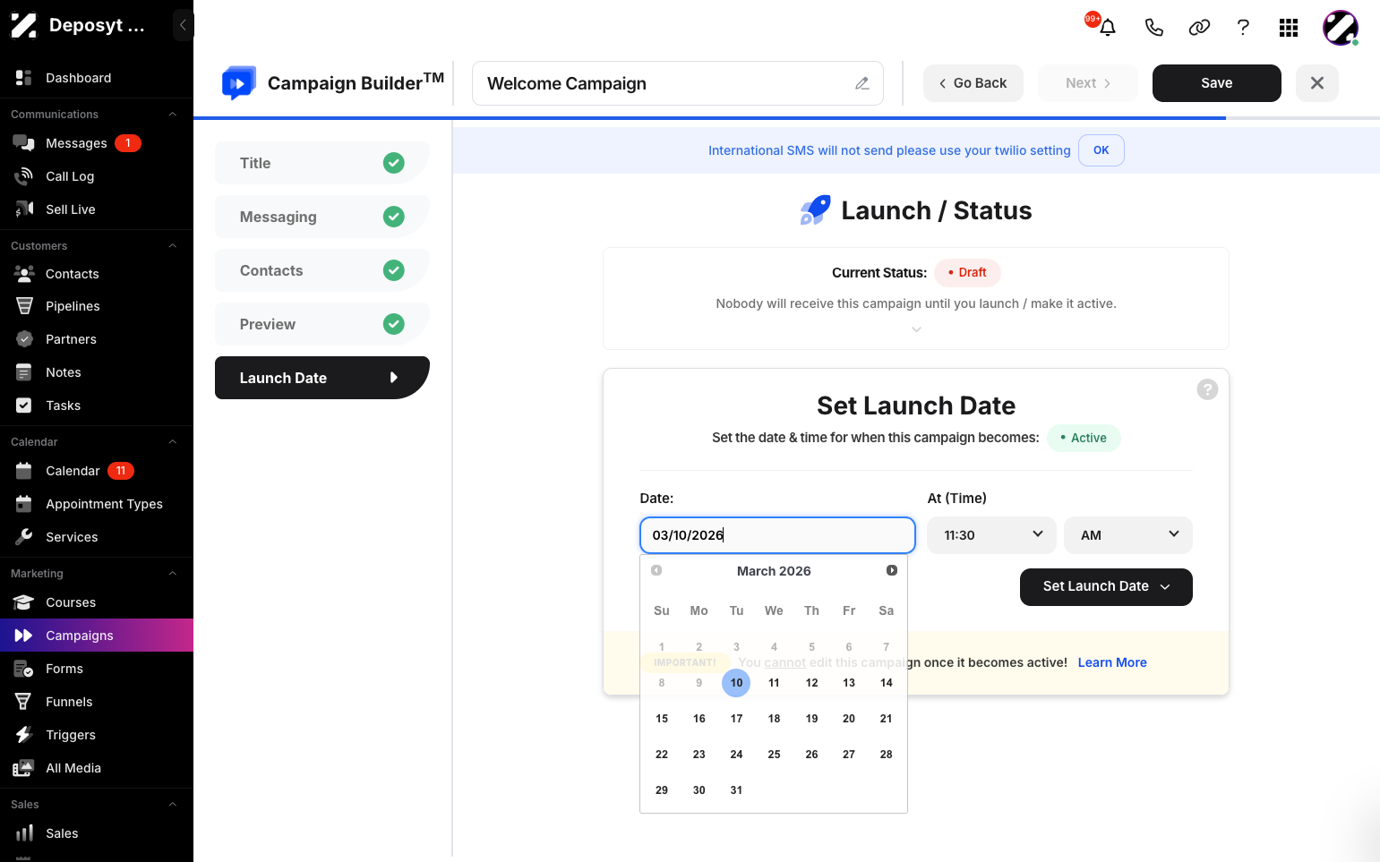The image size is (1380, 862).
Task: Click the Date input field
Action: coord(777,535)
